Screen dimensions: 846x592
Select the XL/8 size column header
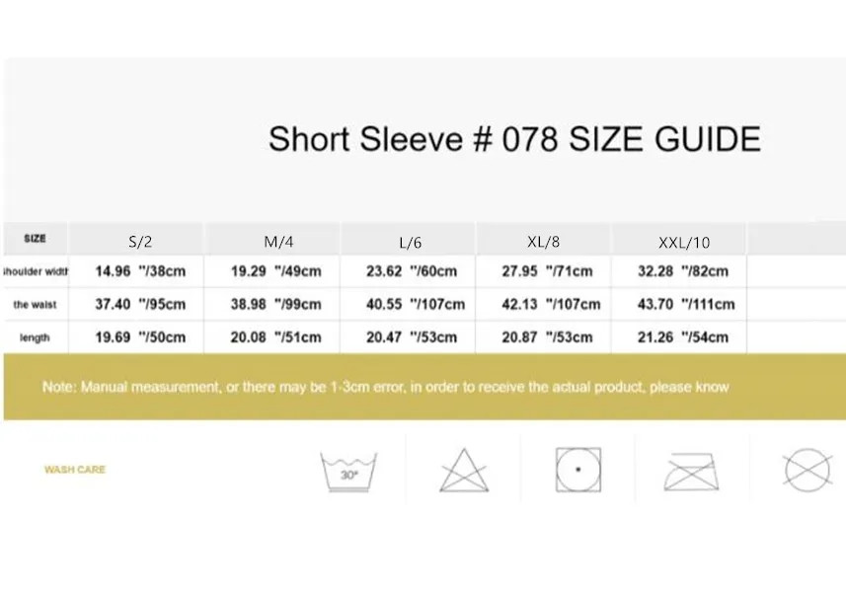point(544,241)
